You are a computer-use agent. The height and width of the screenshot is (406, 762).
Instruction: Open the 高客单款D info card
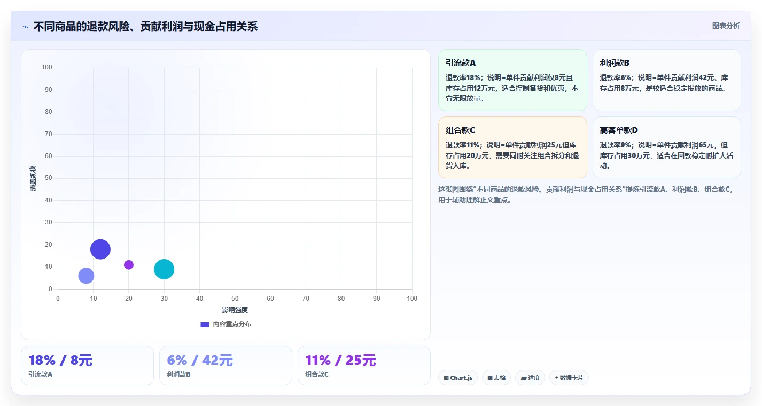click(x=666, y=147)
